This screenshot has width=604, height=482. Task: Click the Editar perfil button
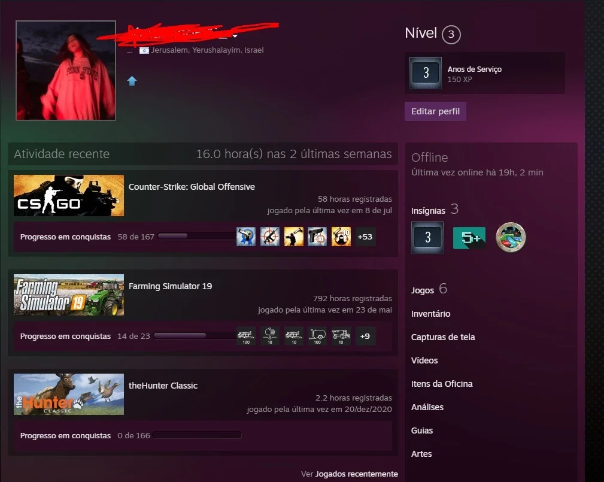(x=435, y=111)
